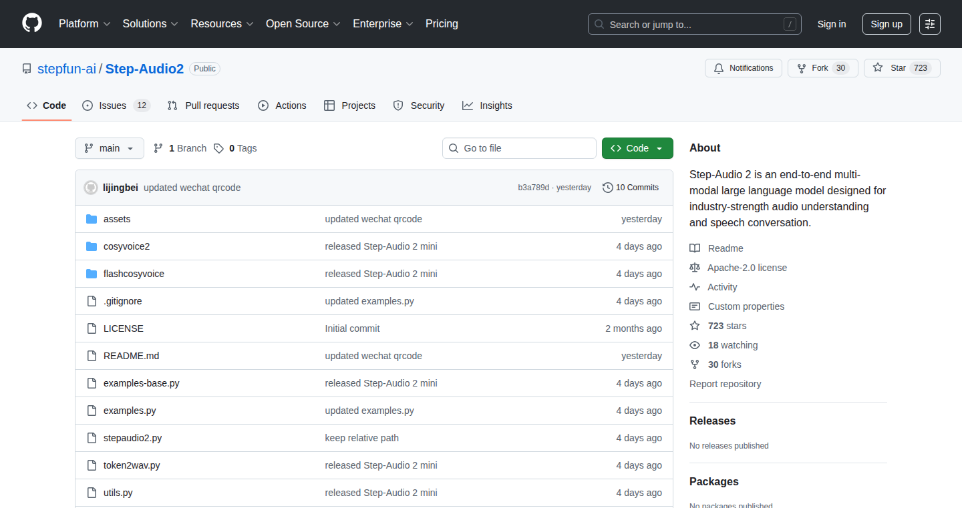Click the Readme book icon

coord(695,248)
